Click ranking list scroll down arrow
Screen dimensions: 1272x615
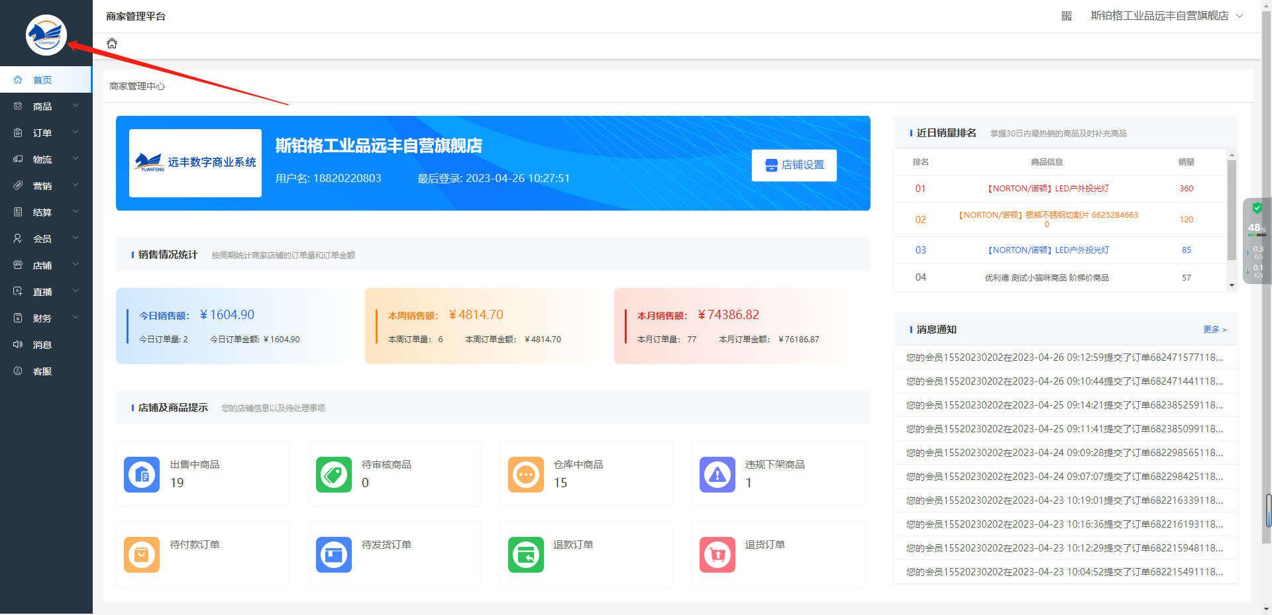(1232, 285)
